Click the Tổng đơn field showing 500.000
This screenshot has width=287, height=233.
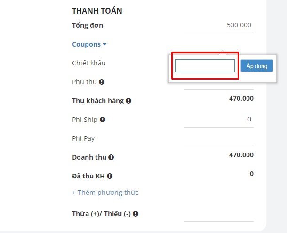point(219,25)
